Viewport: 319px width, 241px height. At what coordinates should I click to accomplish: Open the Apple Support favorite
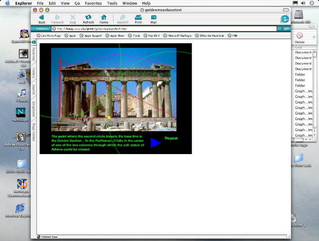point(91,35)
